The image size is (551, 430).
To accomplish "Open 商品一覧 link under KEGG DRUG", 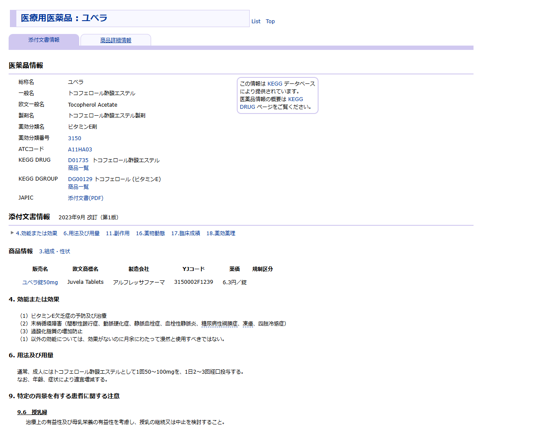I will click(78, 168).
